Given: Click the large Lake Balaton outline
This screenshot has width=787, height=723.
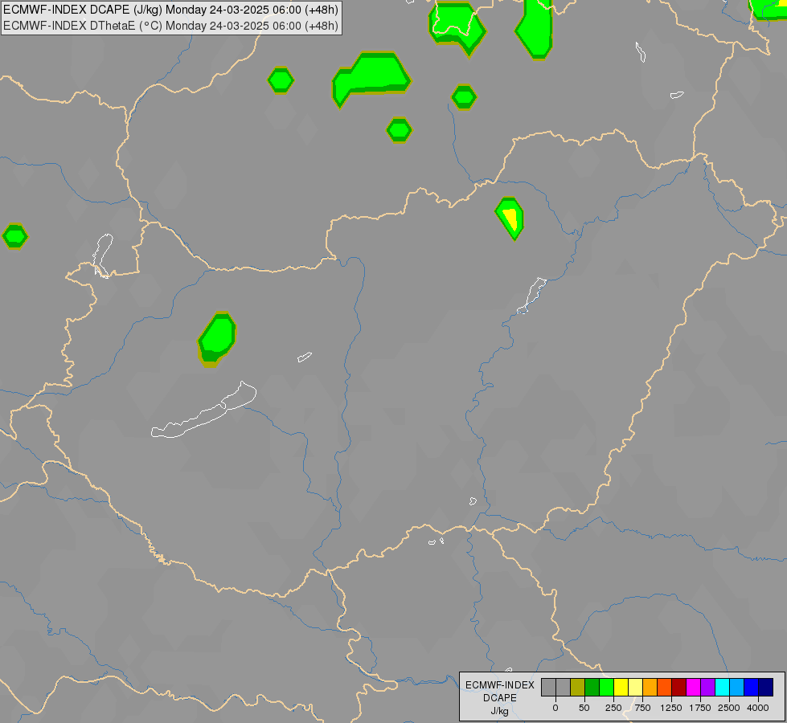Looking at the screenshot, I should coord(204,411).
